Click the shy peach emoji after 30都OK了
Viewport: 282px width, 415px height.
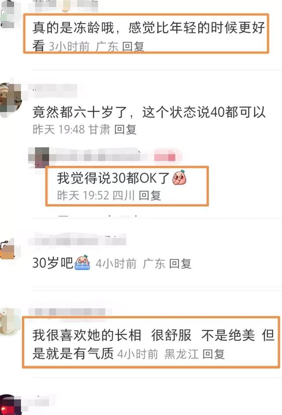tap(179, 178)
